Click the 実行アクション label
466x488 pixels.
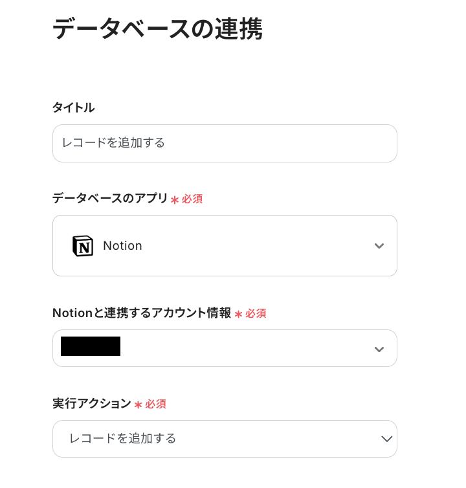[92, 404]
